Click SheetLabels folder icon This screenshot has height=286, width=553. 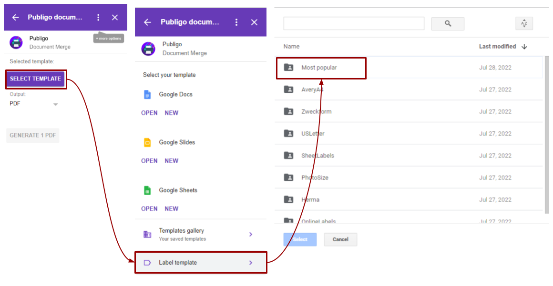click(288, 155)
